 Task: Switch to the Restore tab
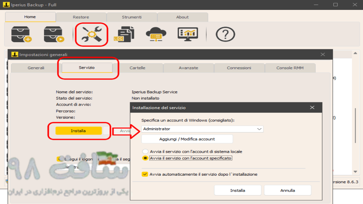click(x=81, y=17)
